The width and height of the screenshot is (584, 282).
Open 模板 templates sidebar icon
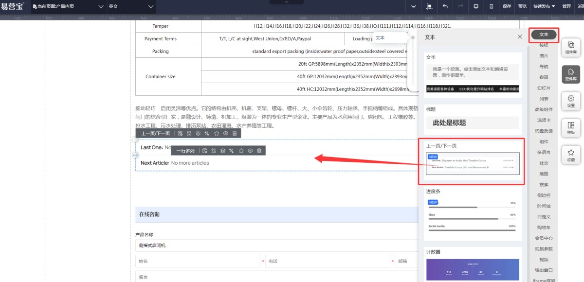571,127
